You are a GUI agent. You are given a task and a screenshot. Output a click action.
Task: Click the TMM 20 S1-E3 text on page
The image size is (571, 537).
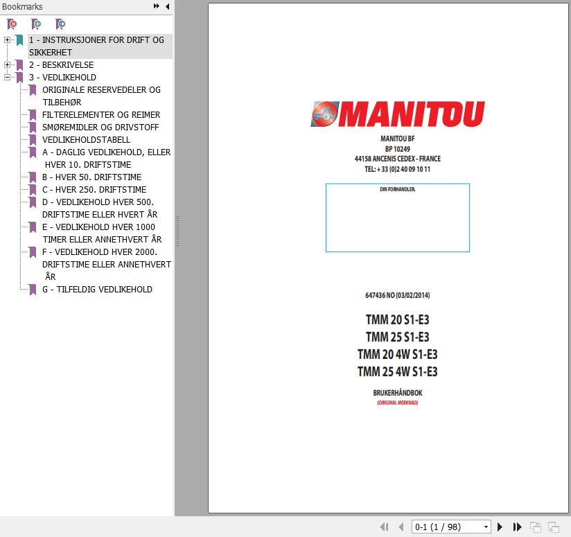pyautogui.click(x=397, y=319)
